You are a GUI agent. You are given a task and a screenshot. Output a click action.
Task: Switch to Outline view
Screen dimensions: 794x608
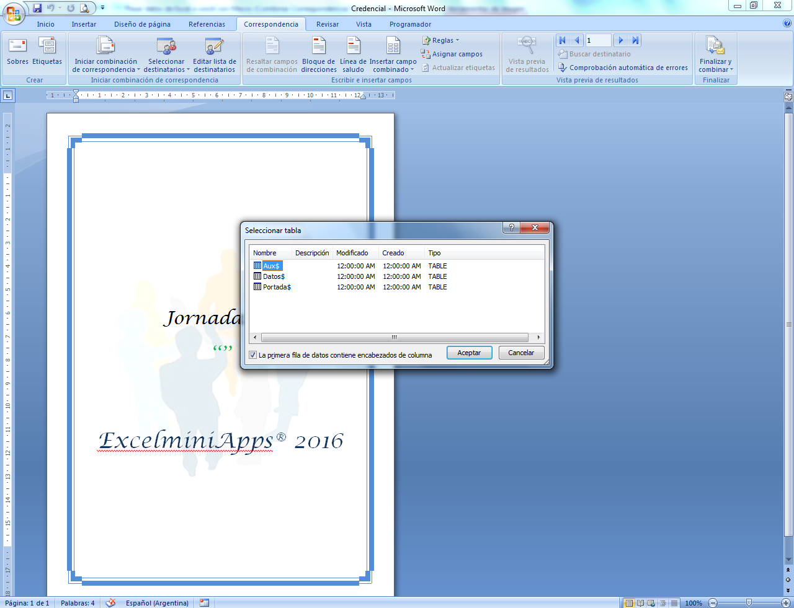click(x=662, y=603)
